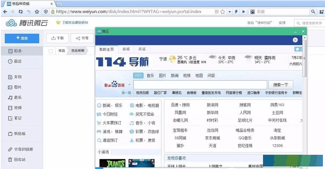Open the 12306 site link
This screenshot has height=169, width=325.
tap(277, 146)
